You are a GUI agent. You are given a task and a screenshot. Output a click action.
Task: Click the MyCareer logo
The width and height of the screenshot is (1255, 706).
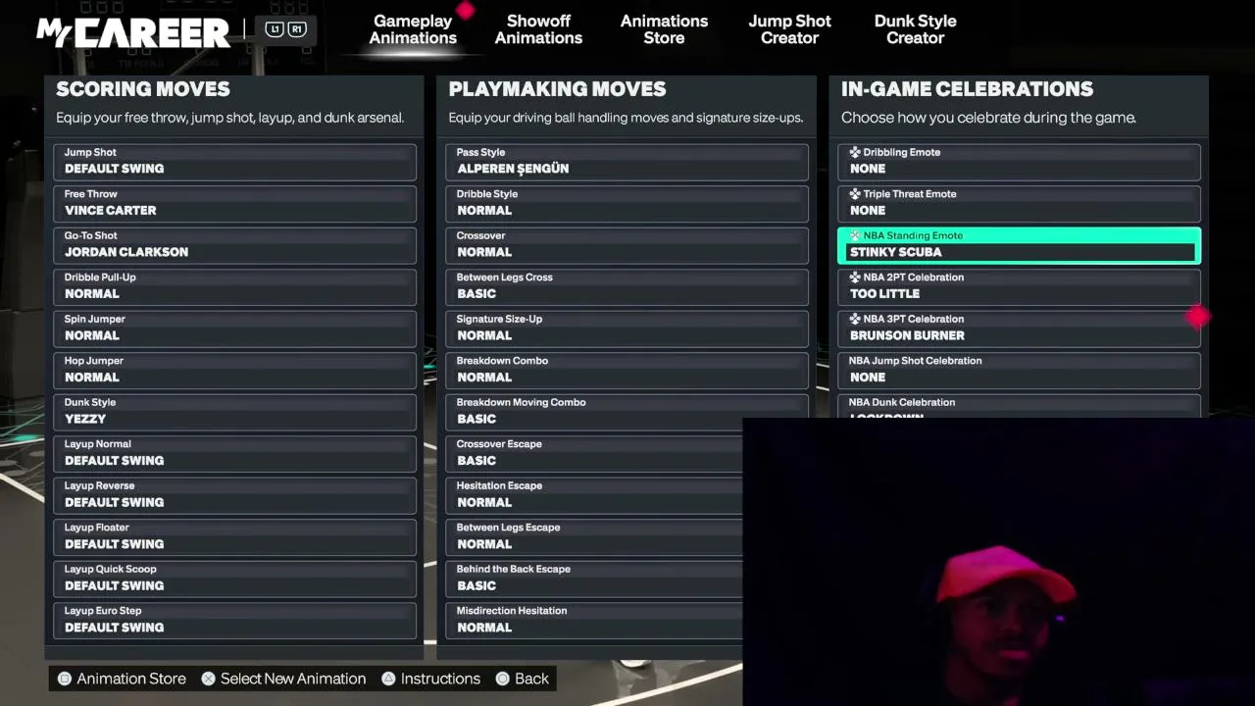133,32
